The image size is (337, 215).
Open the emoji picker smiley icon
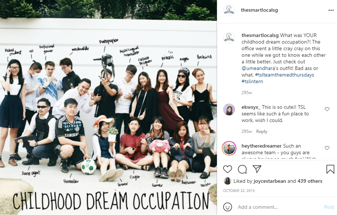pos(227,207)
